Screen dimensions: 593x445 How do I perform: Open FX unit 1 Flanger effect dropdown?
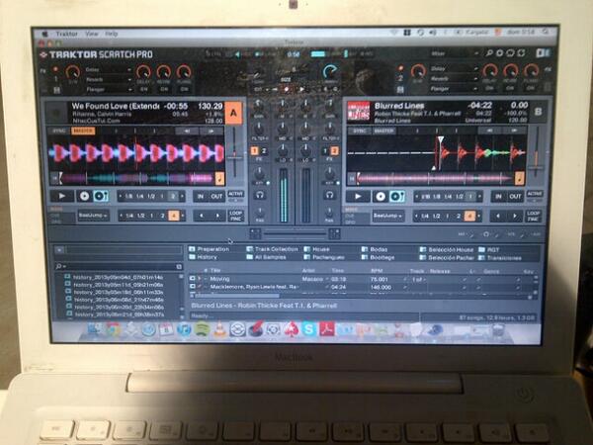click(108, 89)
